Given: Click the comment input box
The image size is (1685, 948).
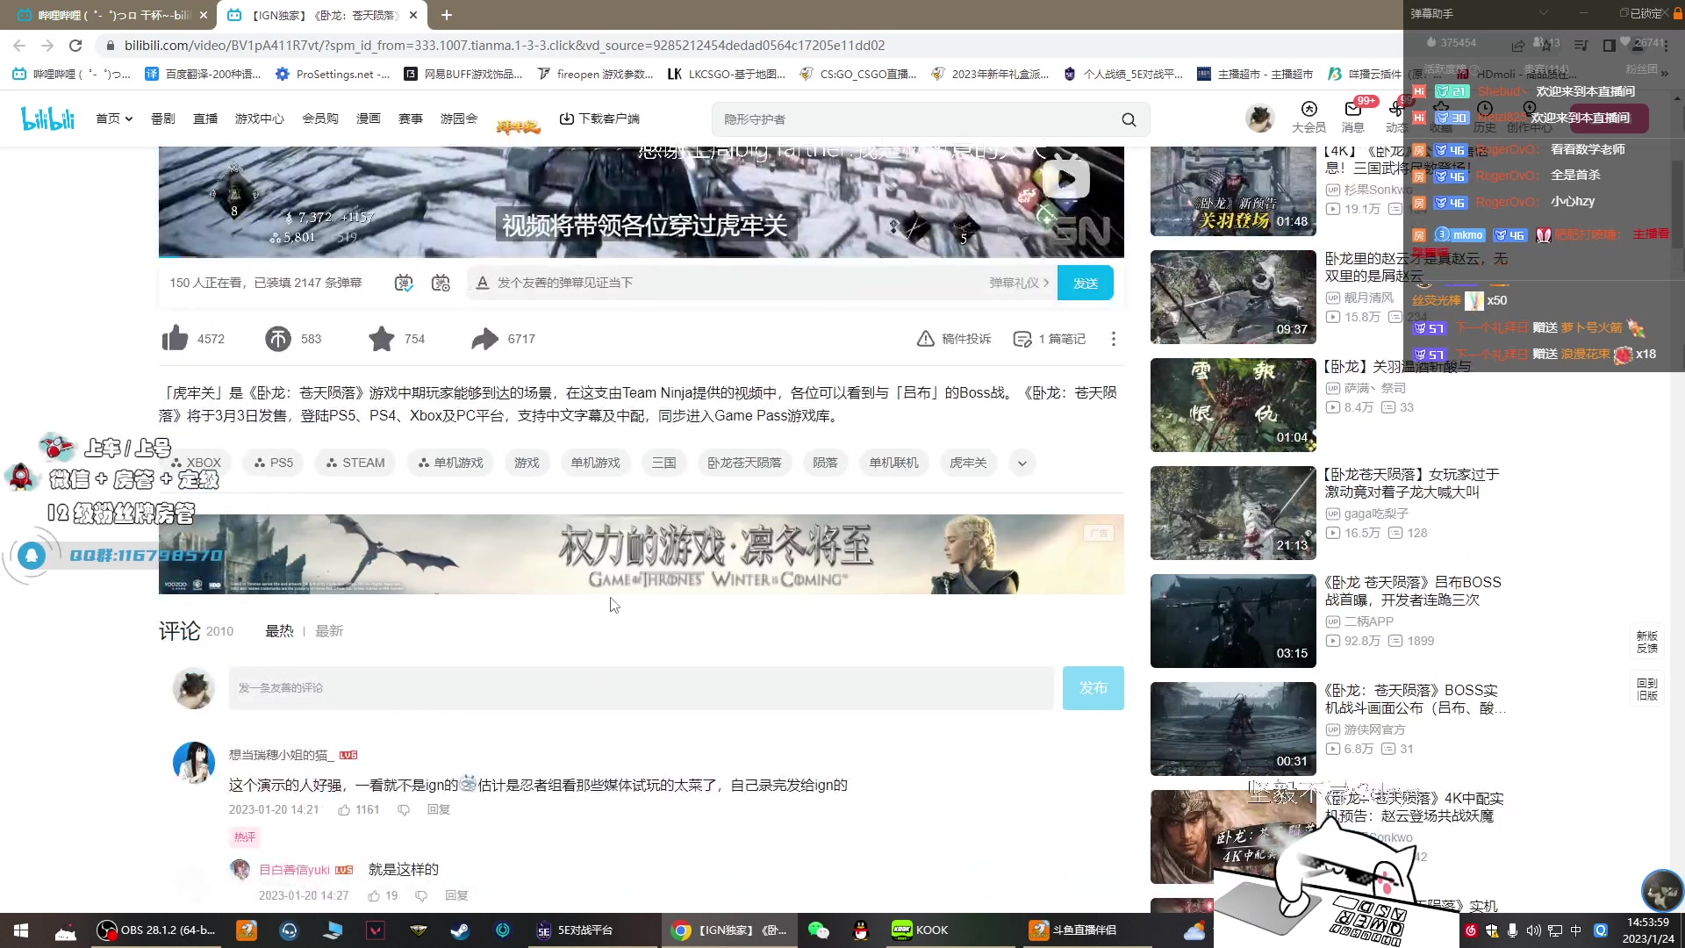Looking at the screenshot, I should point(641,688).
